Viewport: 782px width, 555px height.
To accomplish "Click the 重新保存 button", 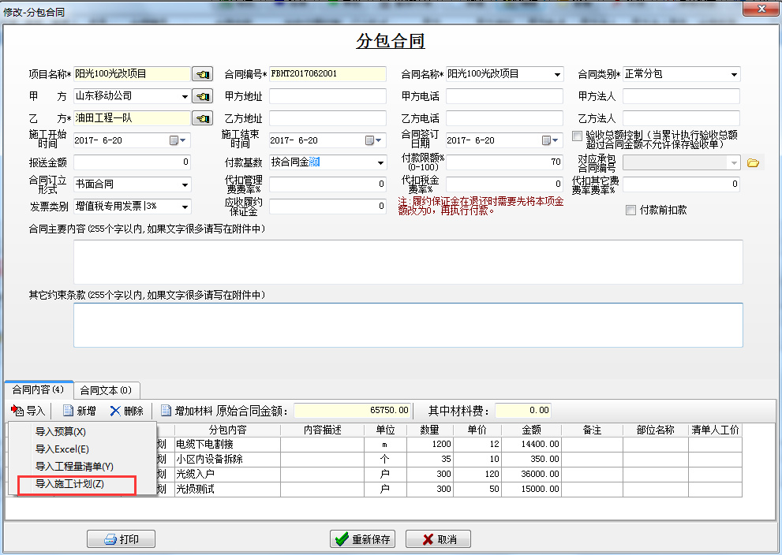I will [362, 539].
